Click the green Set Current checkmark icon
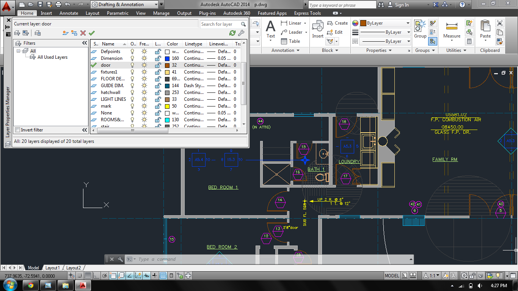The width and height of the screenshot is (518, 291). click(91, 33)
